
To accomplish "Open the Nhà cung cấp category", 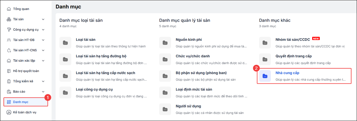I will [x=287, y=73].
